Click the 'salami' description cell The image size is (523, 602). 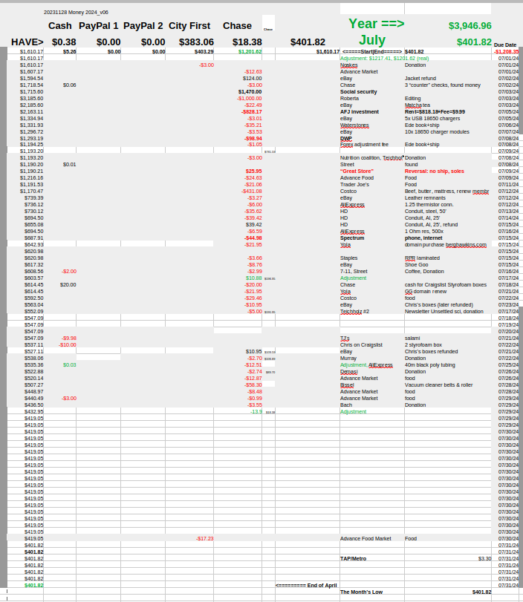[x=412, y=338]
